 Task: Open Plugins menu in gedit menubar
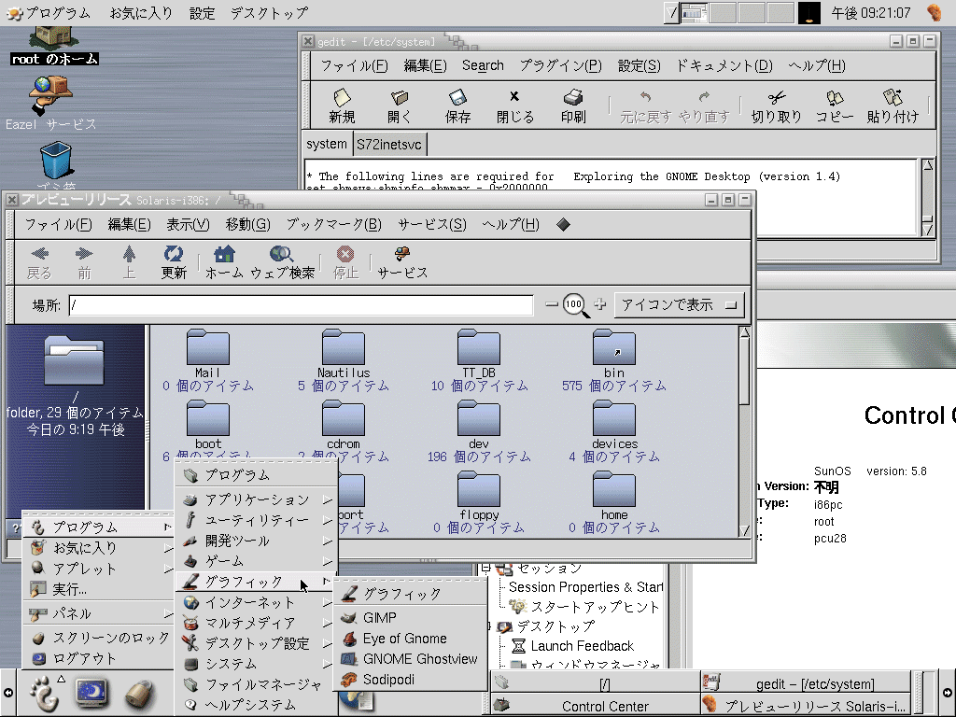560,66
